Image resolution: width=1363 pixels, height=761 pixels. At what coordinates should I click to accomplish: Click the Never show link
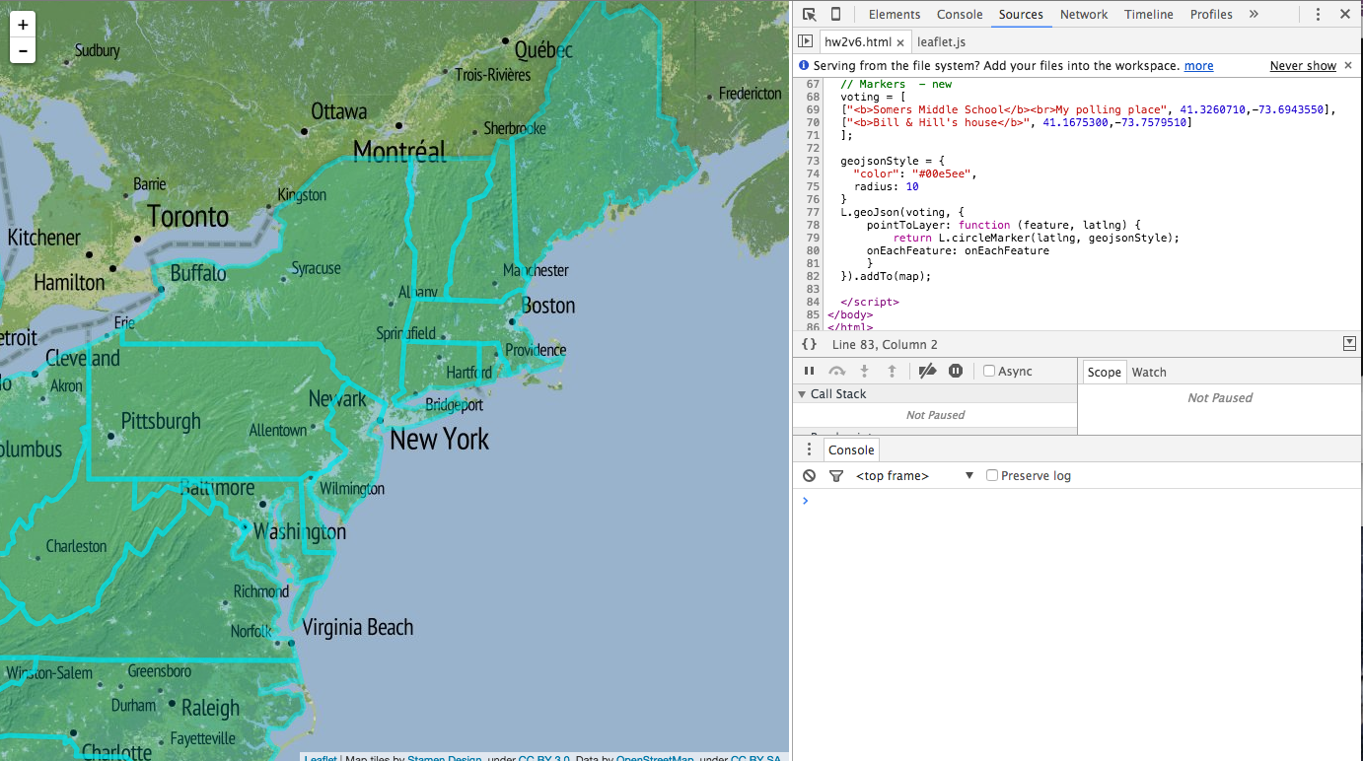click(1303, 66)
